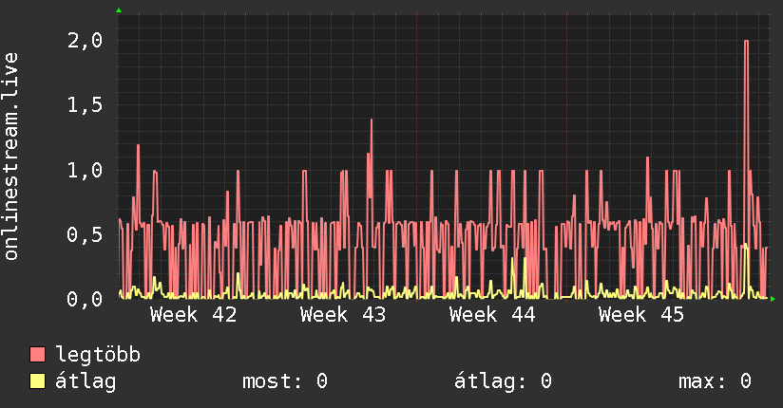The image size is (783, 408).
Task: Click the 1,0 y-axis value
Action: pyautogui.click(x=85, y=170)
